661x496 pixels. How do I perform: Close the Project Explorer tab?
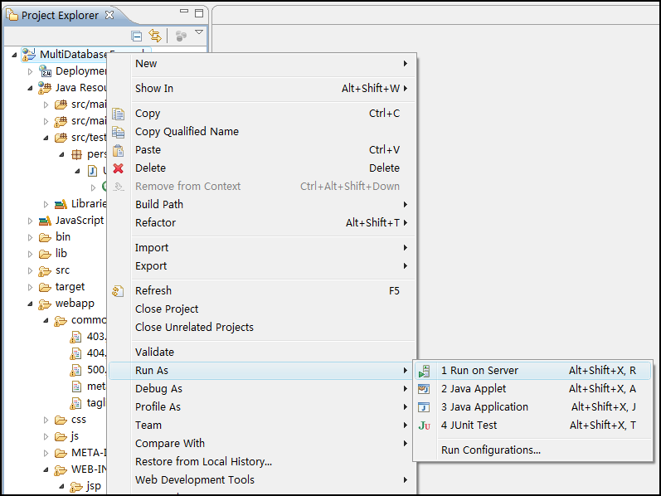click(109, 15)
